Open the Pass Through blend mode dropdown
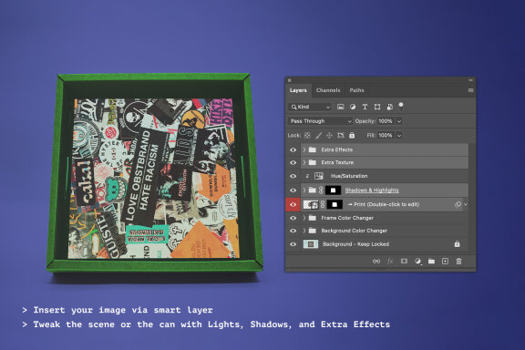 pos(321,121)
